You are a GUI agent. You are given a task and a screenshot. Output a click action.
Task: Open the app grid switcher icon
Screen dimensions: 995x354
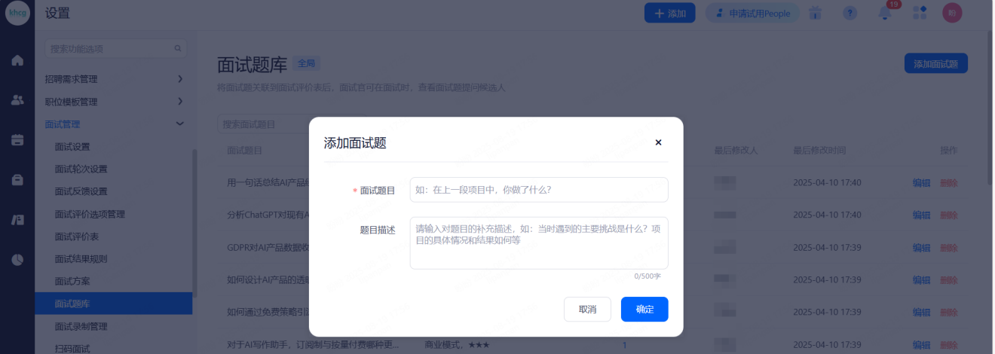click(920, 14)
